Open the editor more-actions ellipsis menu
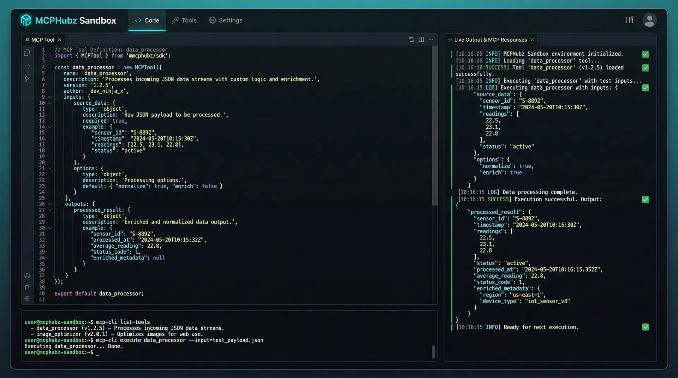Screen dimensions: 678x378 pyautogui.click(x=430, y=39)
